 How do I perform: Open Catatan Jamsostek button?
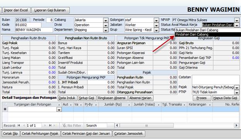coord(129,134)
